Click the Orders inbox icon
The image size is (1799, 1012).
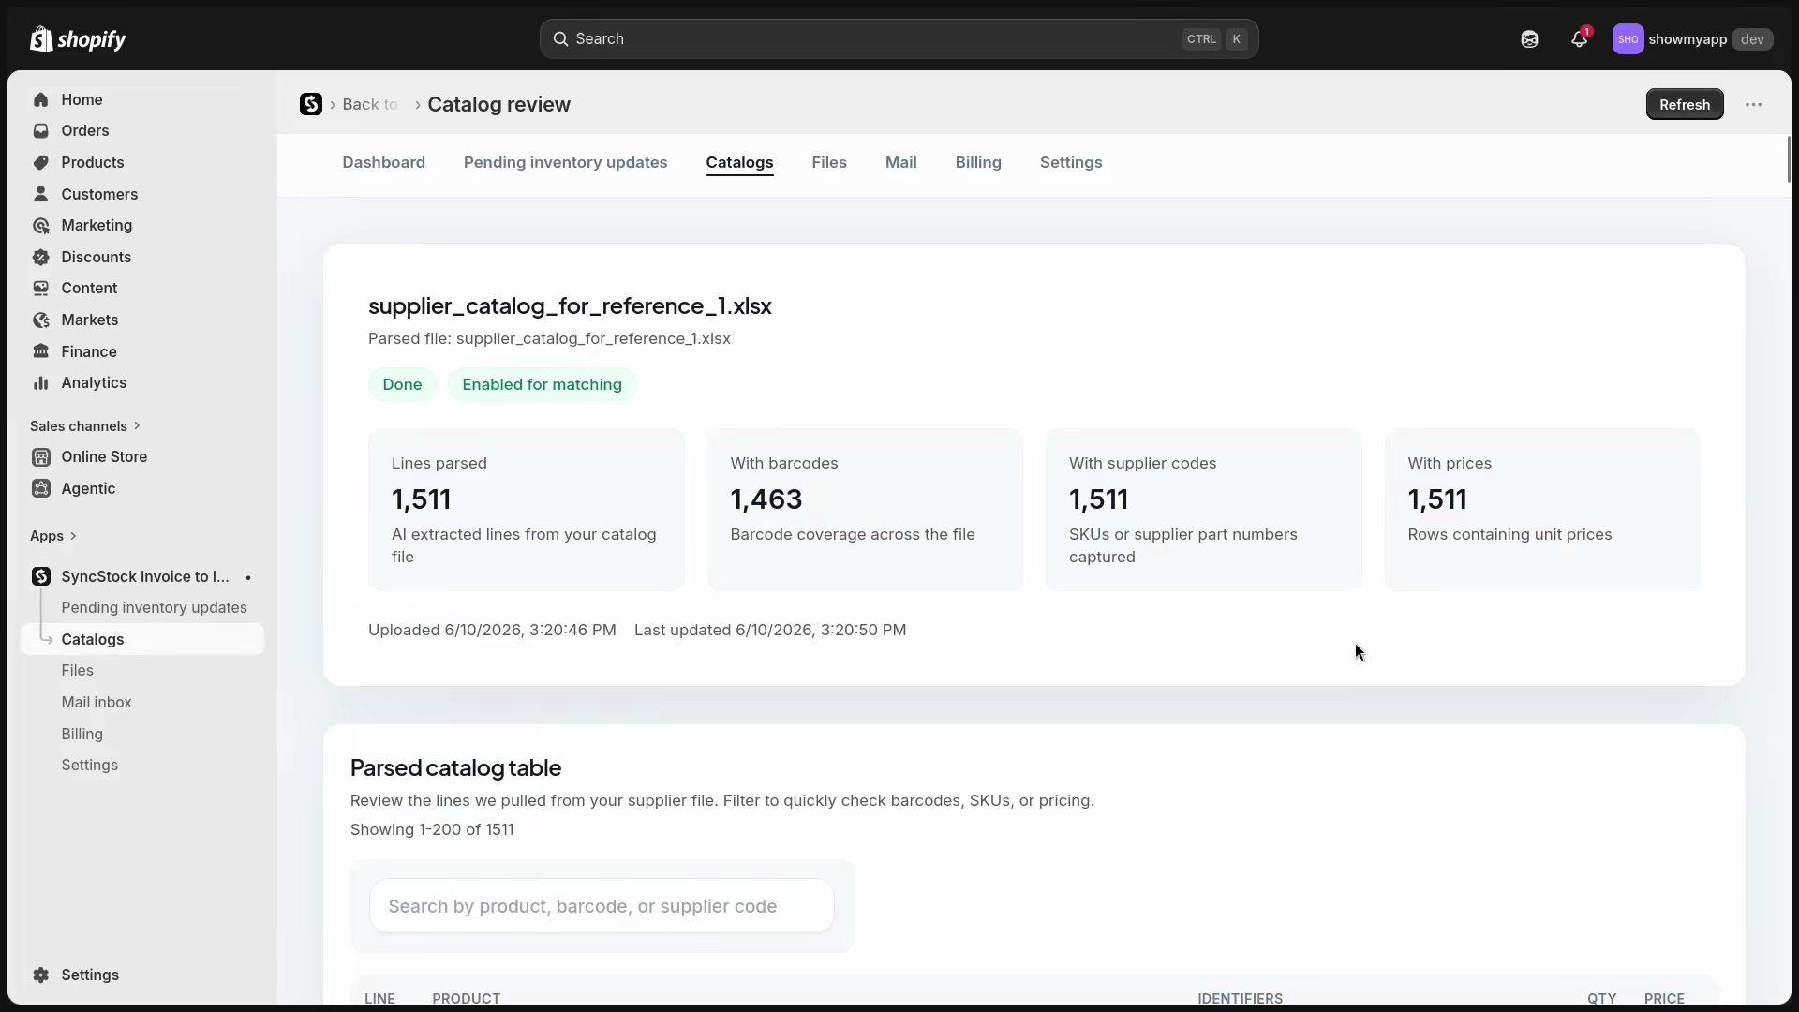40,131
